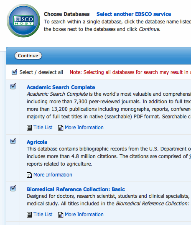Open More Information link for Biomedical Reference Collection
191x225 pixels.
(84, 215)
